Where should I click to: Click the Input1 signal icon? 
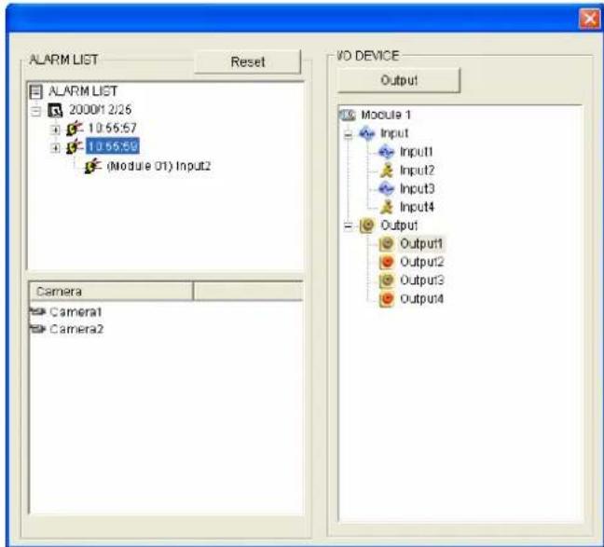click(x=387, y=152)
